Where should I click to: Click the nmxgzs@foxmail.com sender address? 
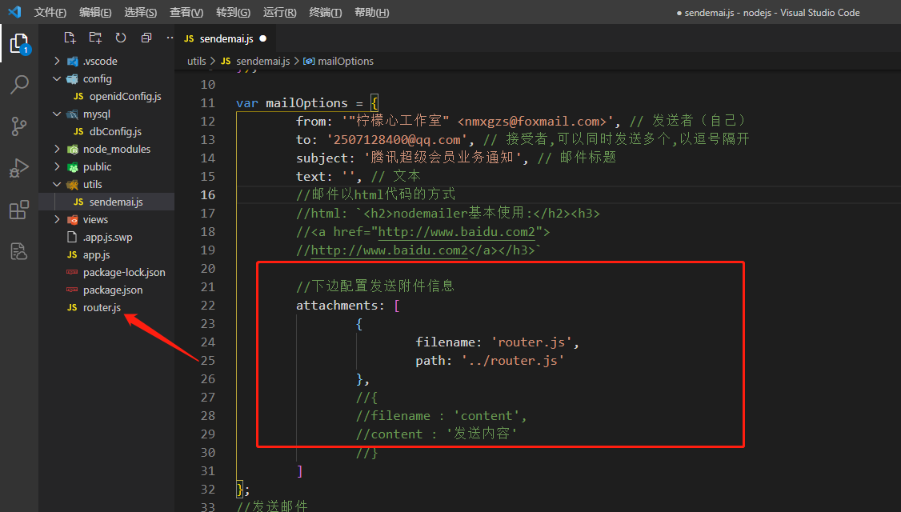(531, 122)
